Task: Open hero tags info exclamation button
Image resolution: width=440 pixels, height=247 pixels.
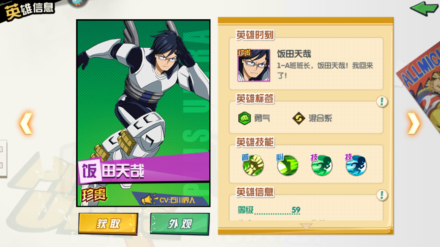Action: (x=382, y=102)
